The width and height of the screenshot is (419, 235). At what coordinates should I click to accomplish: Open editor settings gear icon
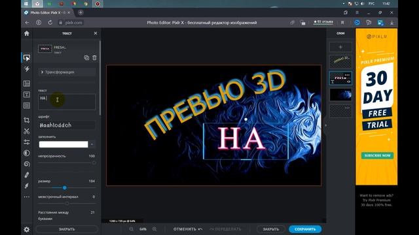point(27,229)
